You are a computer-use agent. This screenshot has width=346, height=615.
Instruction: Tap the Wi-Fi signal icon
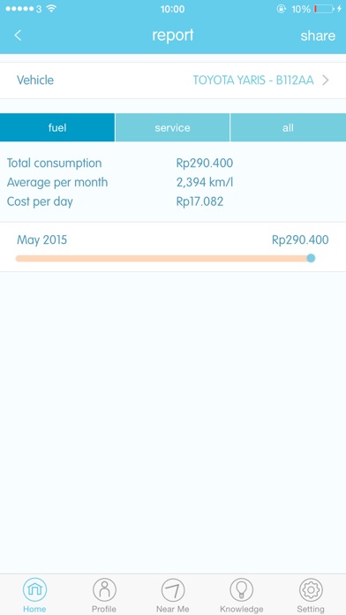click(x=51, y=9)
